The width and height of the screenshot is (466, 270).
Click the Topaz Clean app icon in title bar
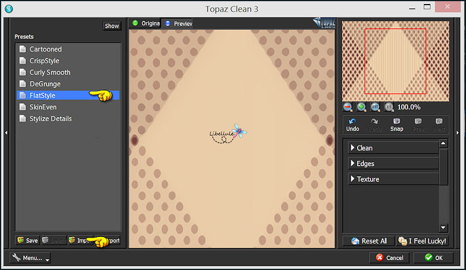9,9
